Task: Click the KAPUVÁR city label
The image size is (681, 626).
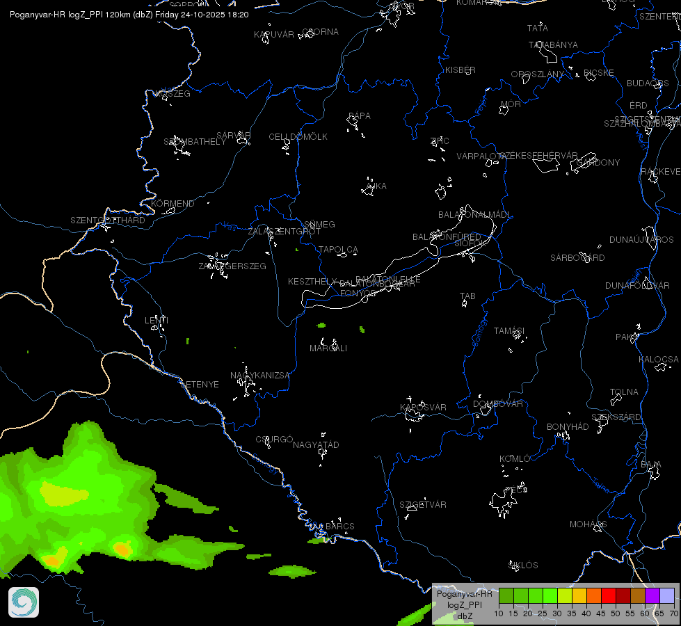Action: 274,34
